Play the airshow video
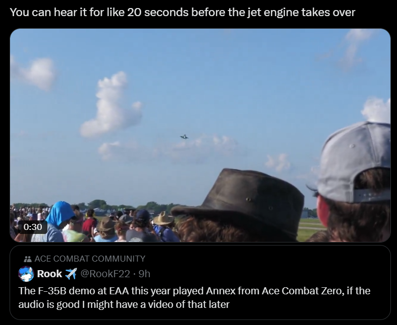 [200, 135]
